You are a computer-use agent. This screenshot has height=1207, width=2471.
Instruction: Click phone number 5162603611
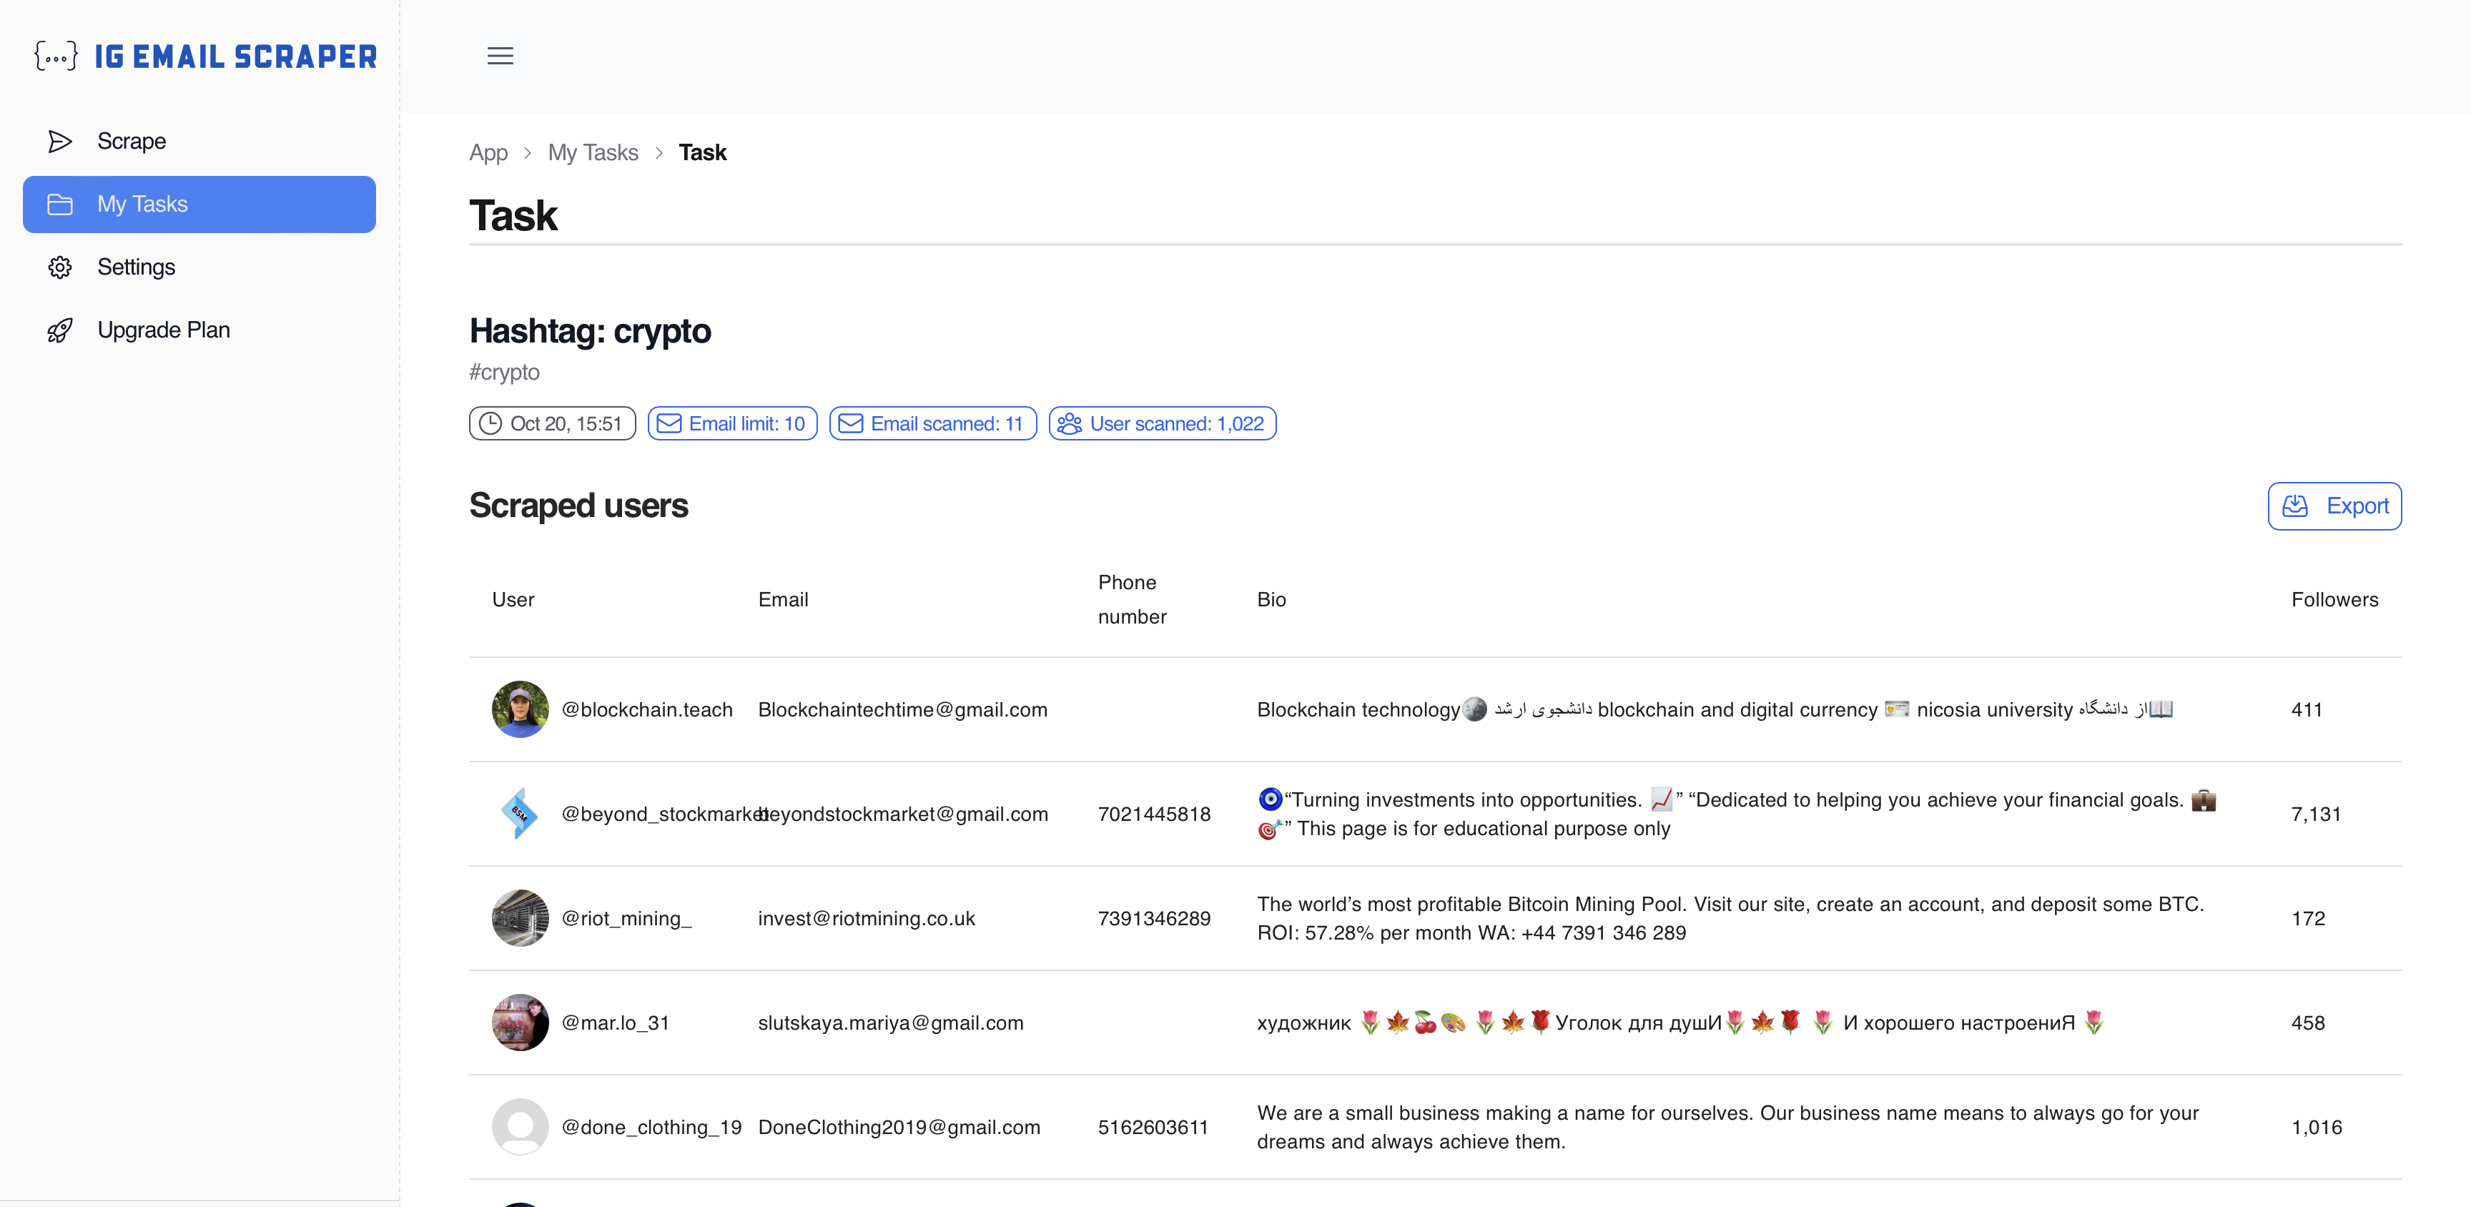(1153, 1128)
